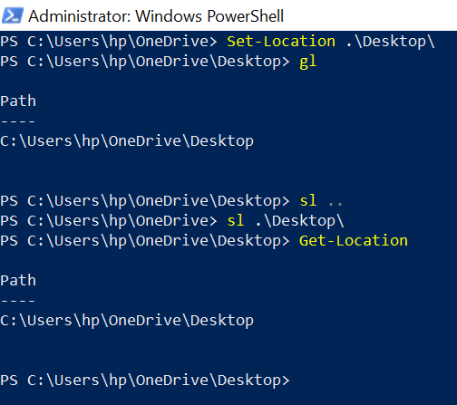Click the second dashed separator under Path
This screenshot has width=457, height=405.
18,301
